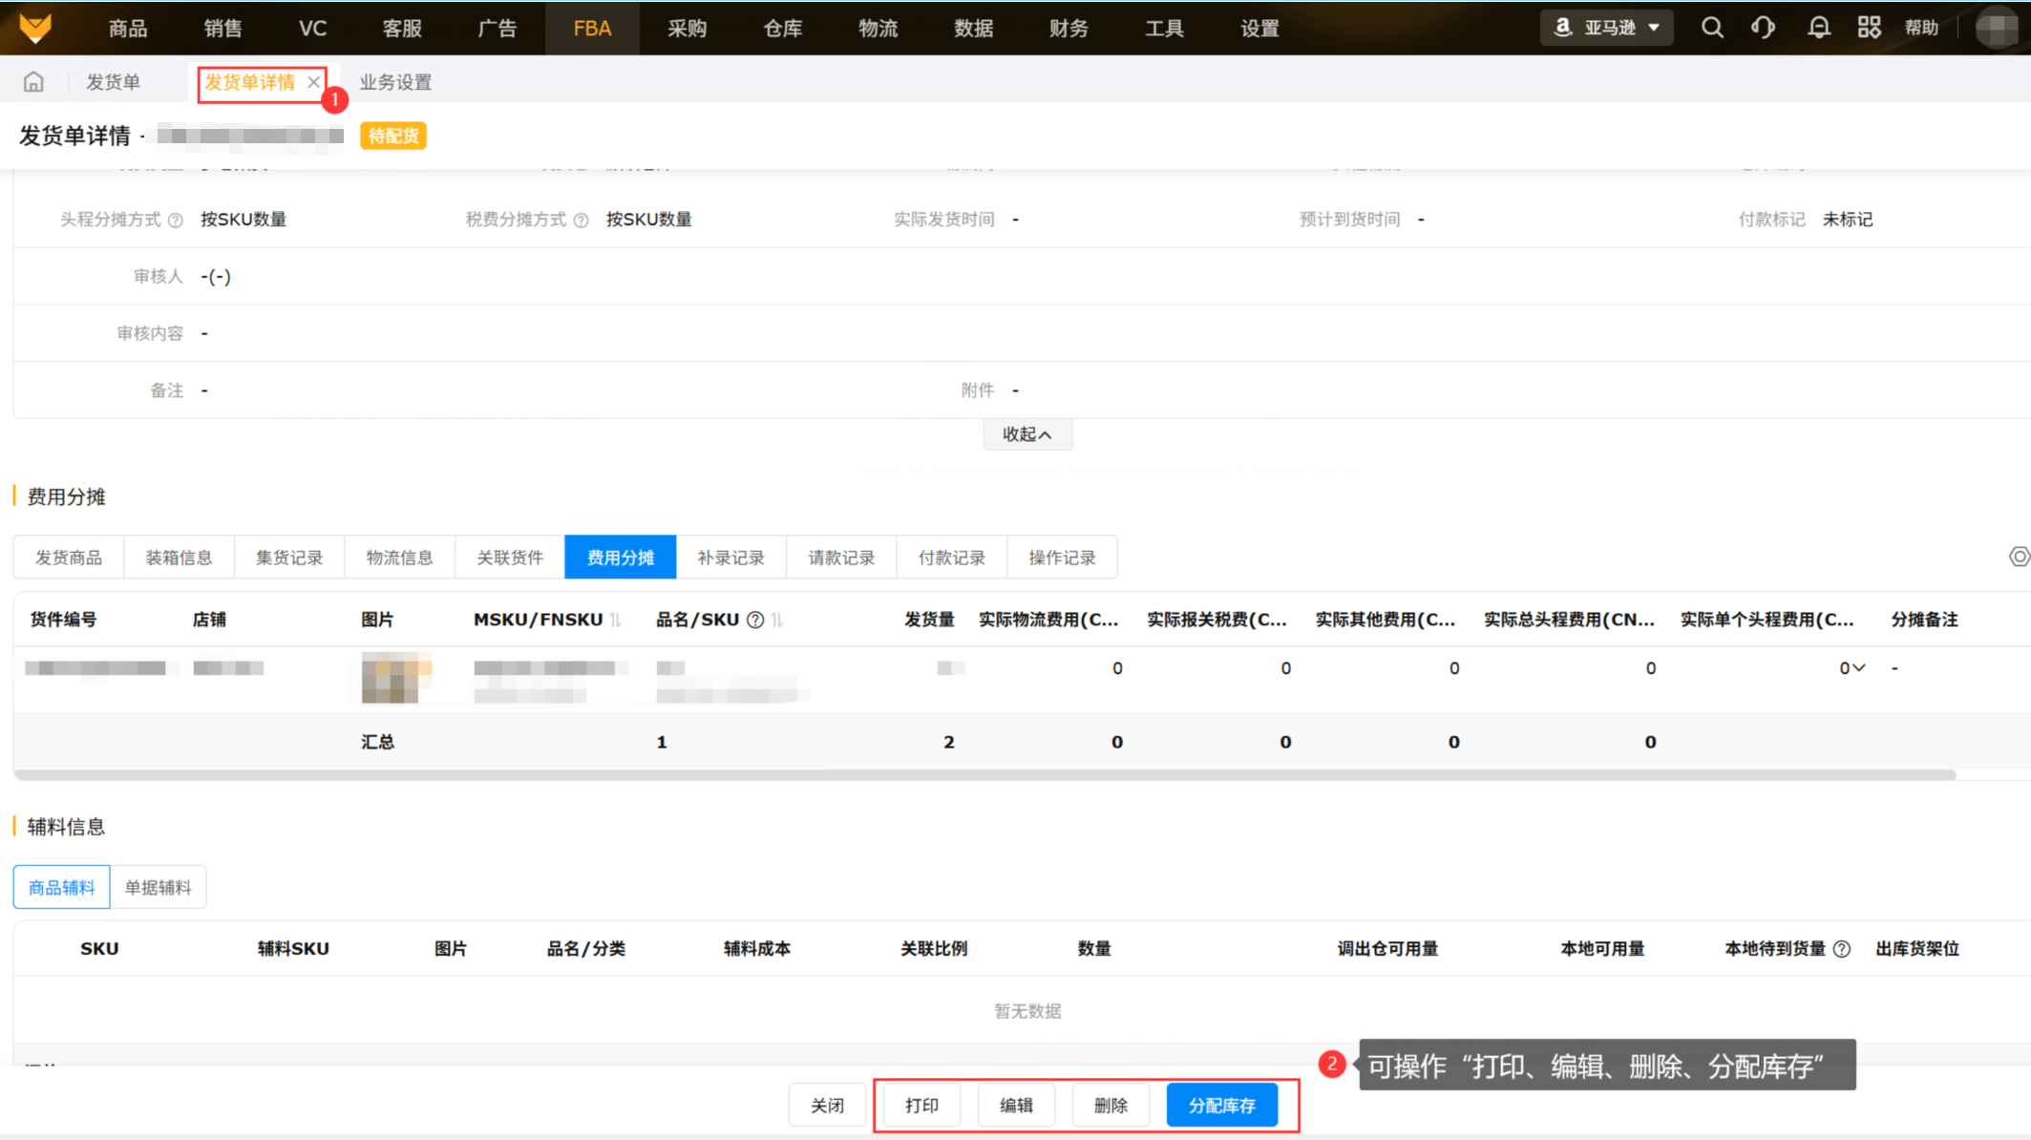Expand the 实际单个头程费用 value chevron

coord(1858,668)
